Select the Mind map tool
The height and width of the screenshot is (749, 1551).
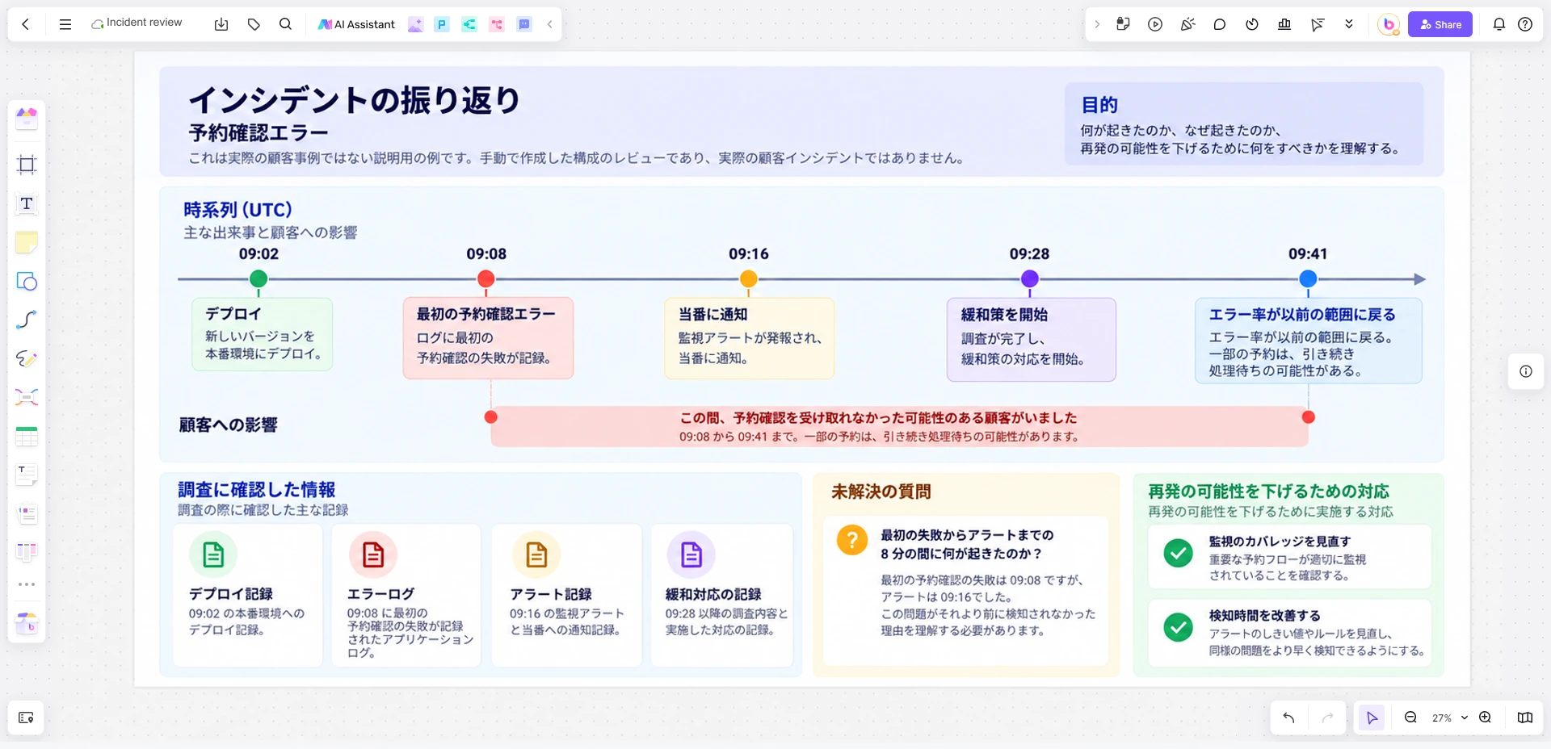[x=27, y=397]
